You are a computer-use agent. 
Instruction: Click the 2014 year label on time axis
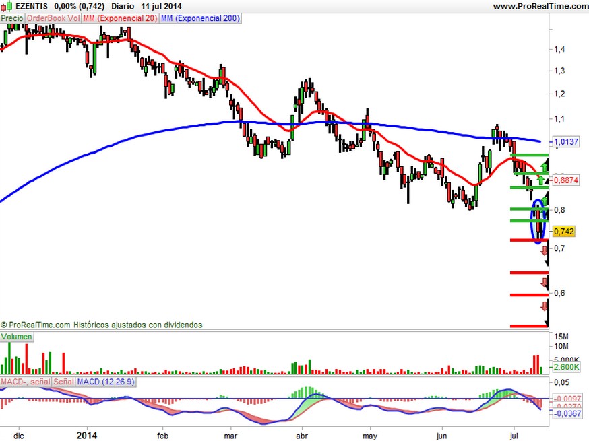pos(87,436)
